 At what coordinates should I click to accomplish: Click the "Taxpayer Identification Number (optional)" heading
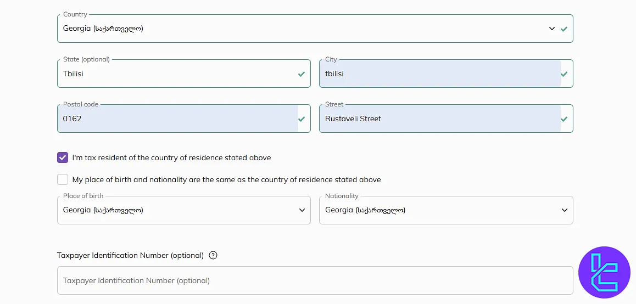pyautogui.click(x=130, y=255)
